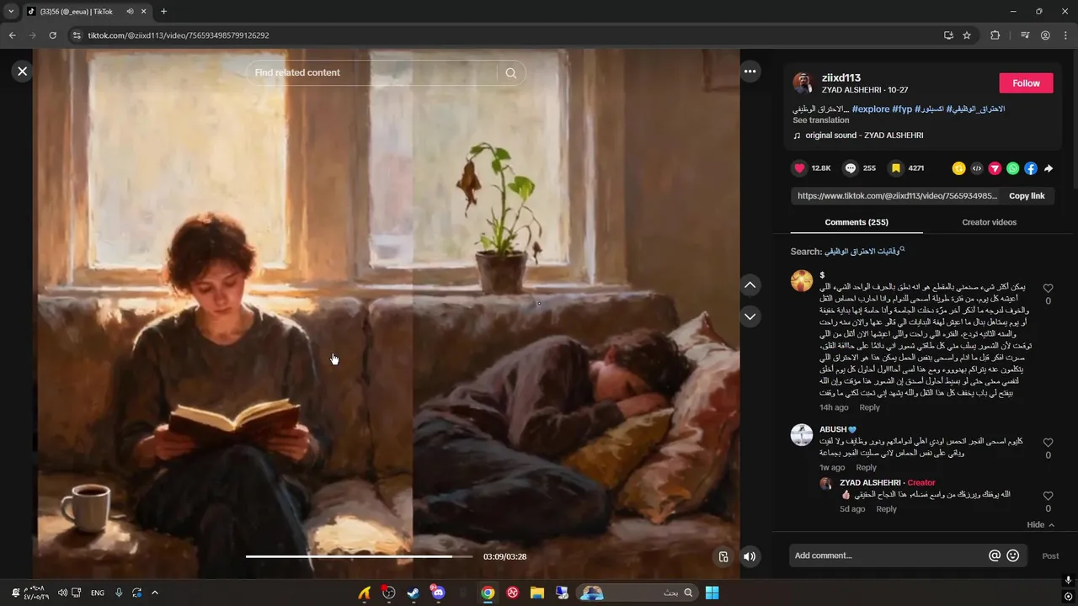This screenshot has width=1078, height=606.
Task: Switch to Comments (255) tab
Action: click(x=857, y=222)
